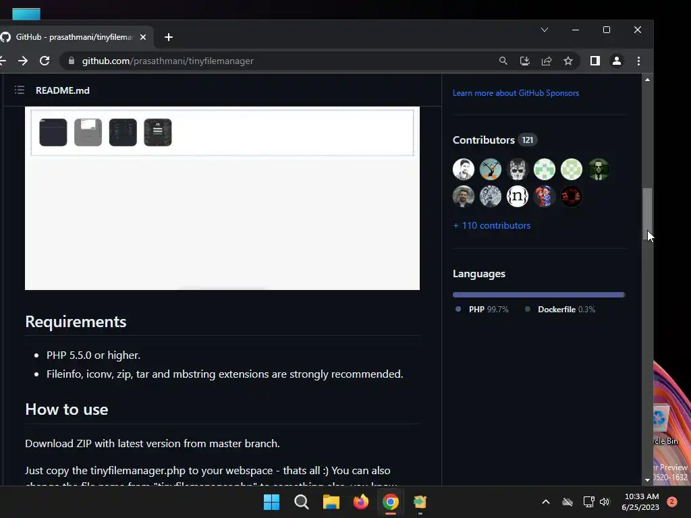Select the GitHub prasathmani/tinyfilemanager tab
This screenshot has height=518, width=691.
coord(75,37)
